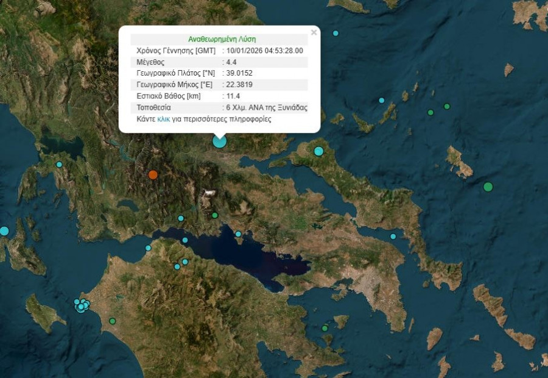Select the small cyan dot in the Gulf of Corinth
Screen dimensions: 548x378
[x=184, y=240]
